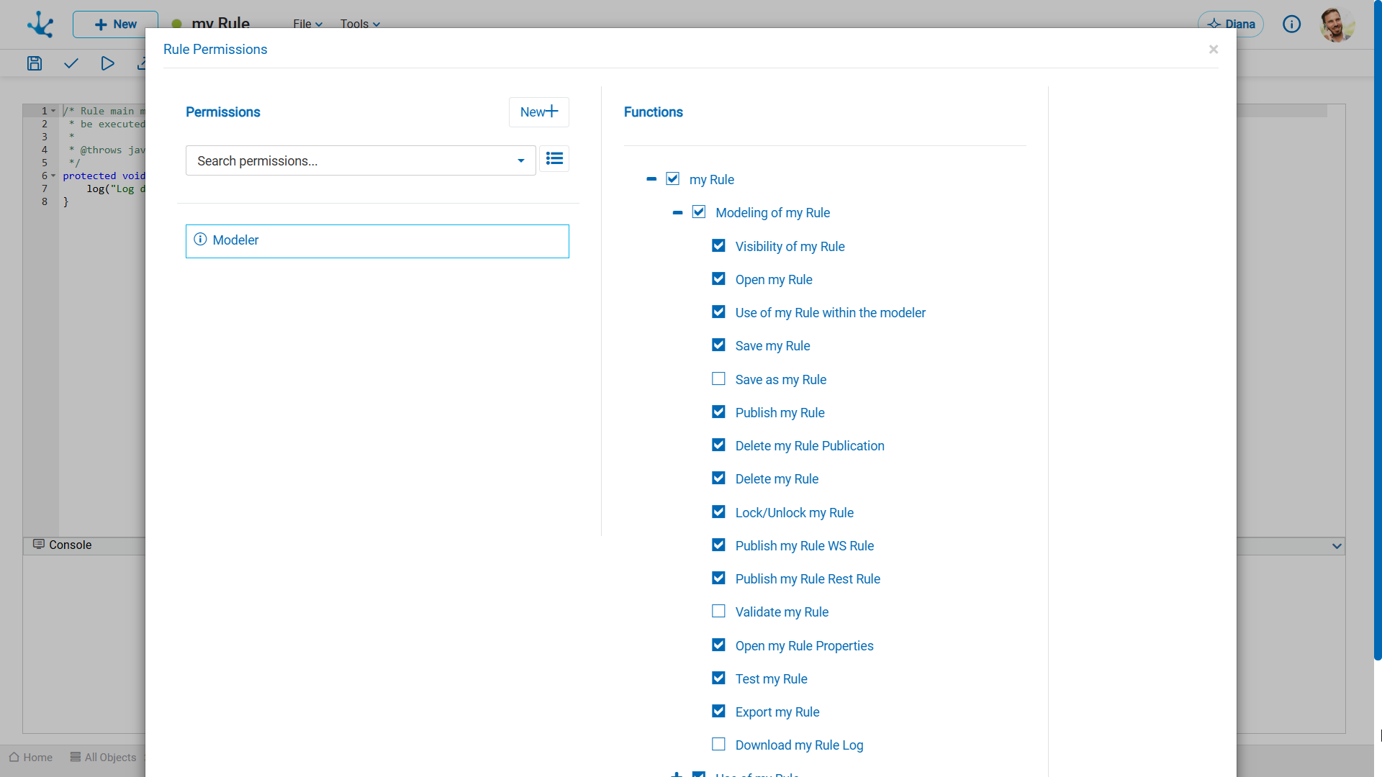Image resolution: width=1382 pixels, height=777 pixels.
Task: Uncheck Test my Rule checkbox
Action: (x=718, y=678)
